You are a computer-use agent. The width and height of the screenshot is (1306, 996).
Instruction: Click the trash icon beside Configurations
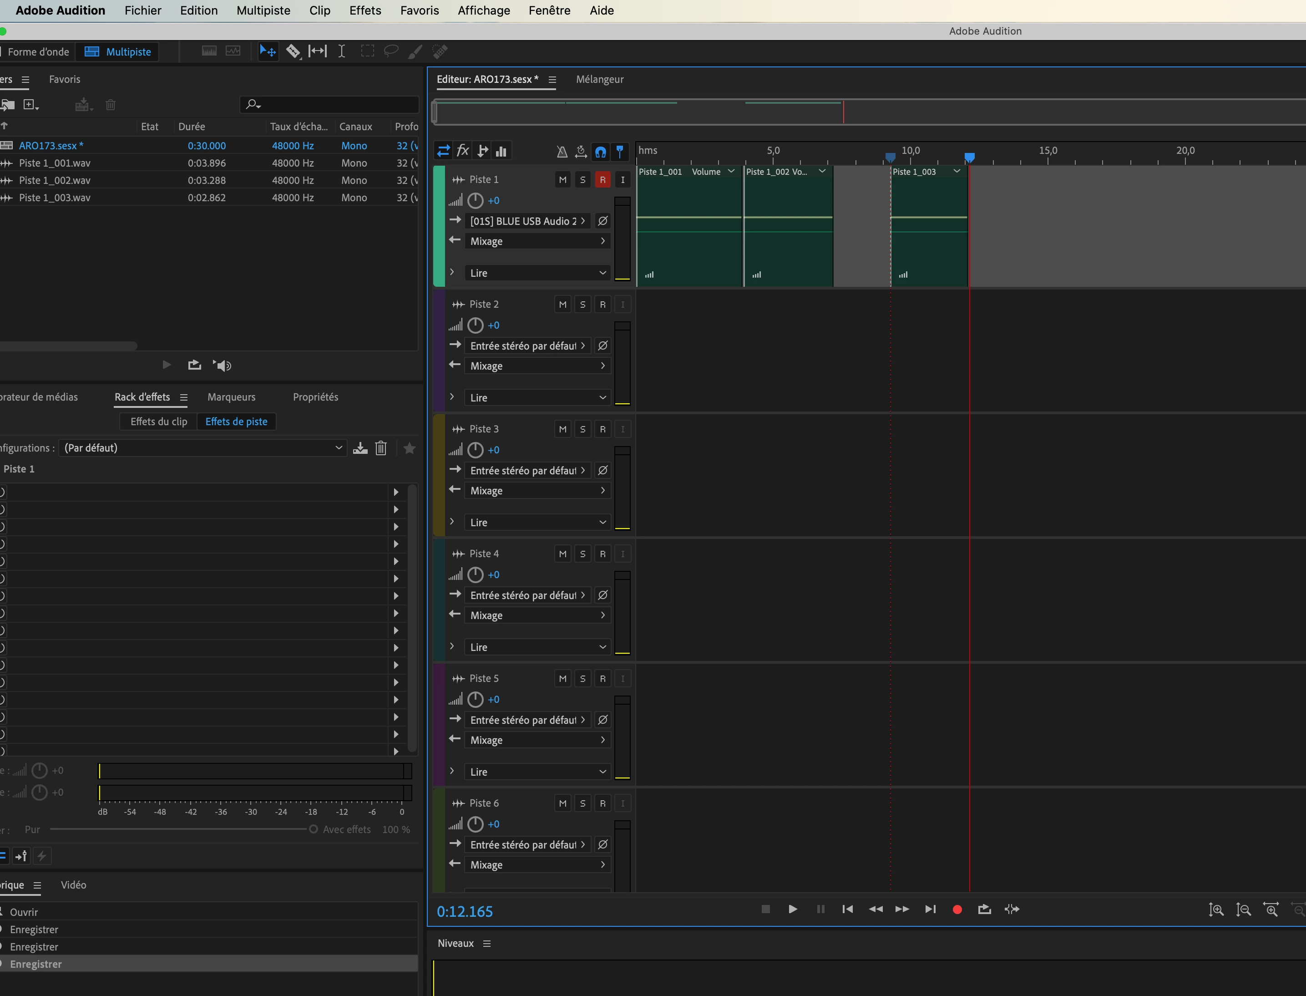tap(381, 448)
